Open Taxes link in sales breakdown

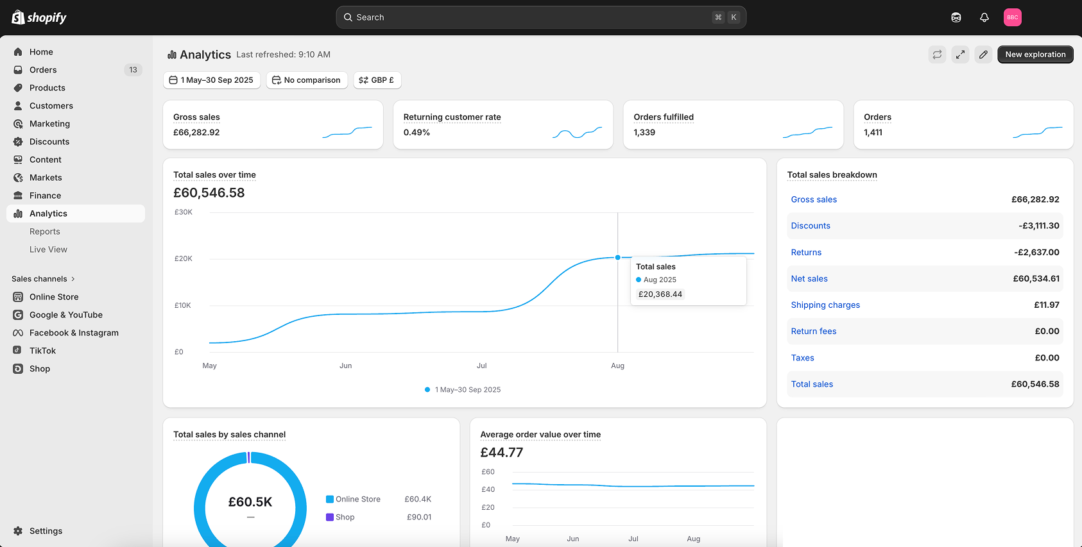pos(802,358)
